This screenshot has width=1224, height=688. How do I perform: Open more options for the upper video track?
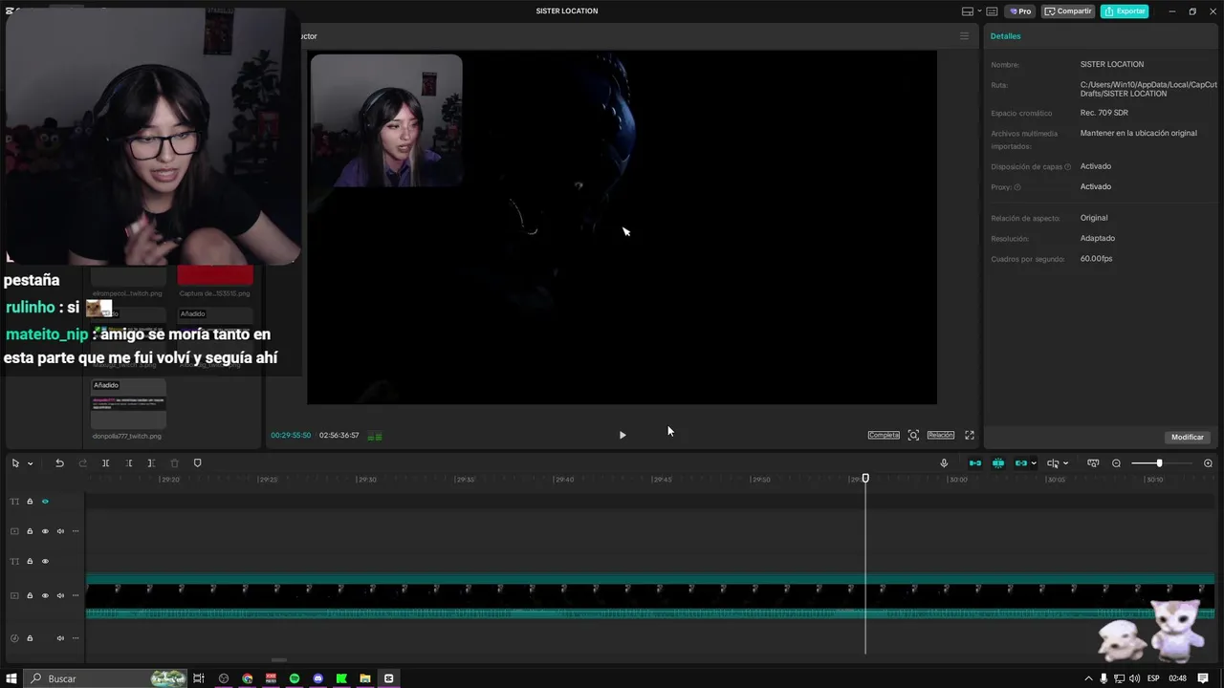click(x=76, y=531)
